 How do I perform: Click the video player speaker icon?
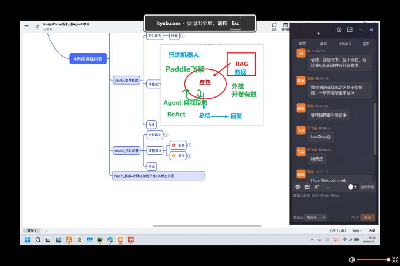click(x=352, y=260)
